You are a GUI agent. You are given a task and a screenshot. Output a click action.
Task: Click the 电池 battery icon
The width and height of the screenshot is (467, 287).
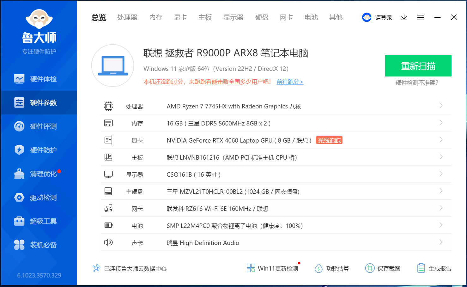click(108, 225)
